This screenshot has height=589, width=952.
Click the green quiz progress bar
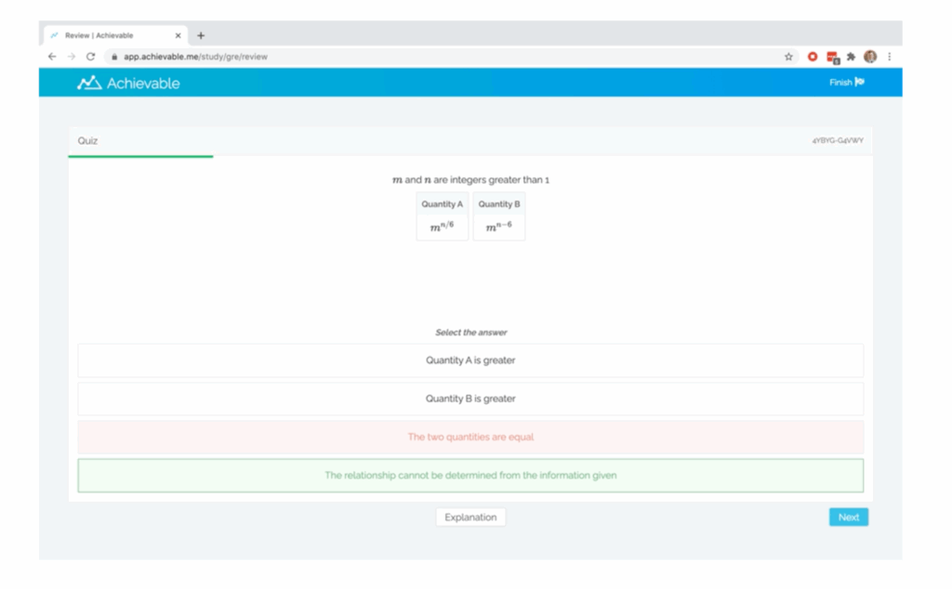click(140, 156)
